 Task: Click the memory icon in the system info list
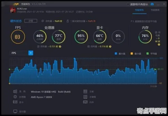tap(85, 102)
